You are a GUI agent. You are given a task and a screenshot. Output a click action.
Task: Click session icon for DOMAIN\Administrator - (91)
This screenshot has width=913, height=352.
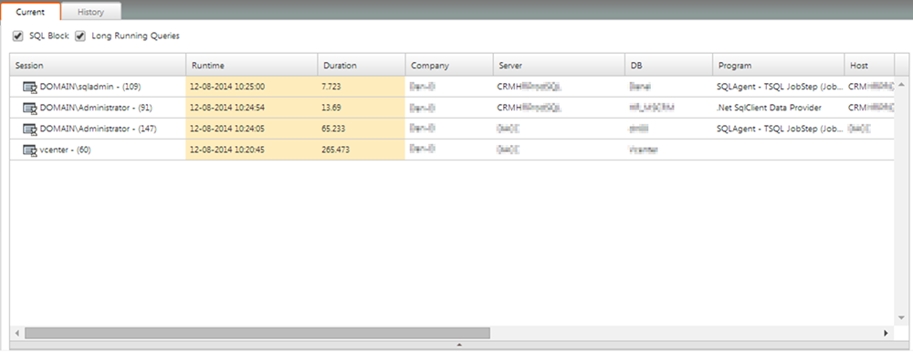pos(30,108)
